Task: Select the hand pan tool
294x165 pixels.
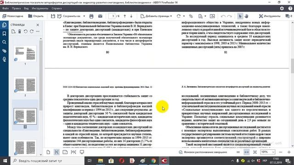Action: pyautogui.click(x=247, y=16)
